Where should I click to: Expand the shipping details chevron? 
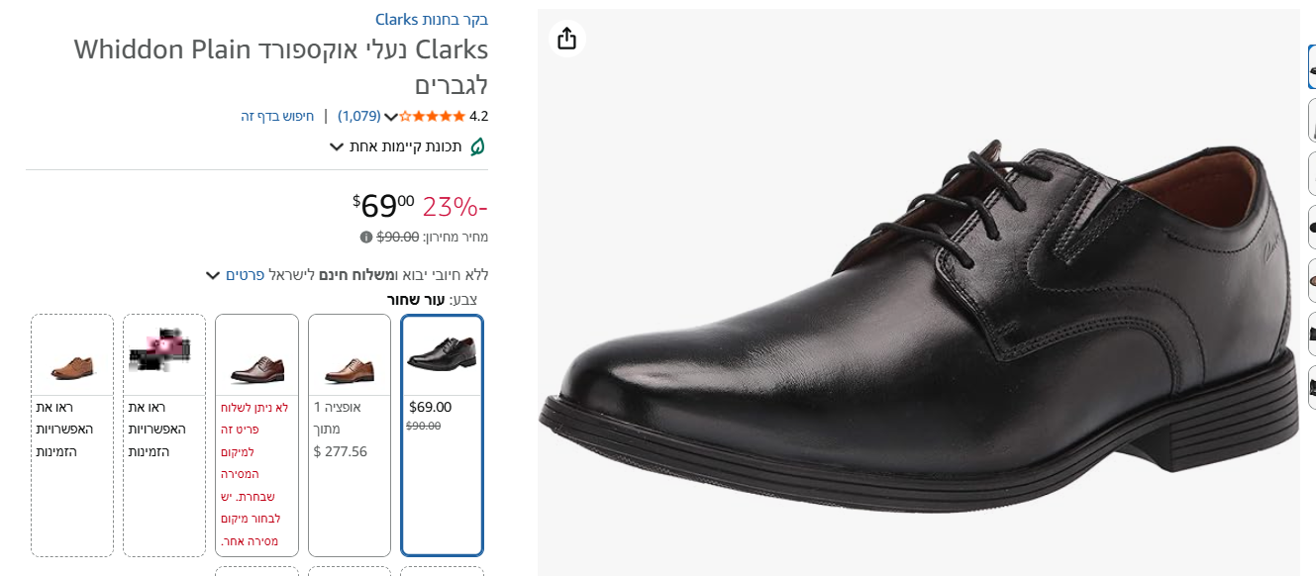coord(212,275)
